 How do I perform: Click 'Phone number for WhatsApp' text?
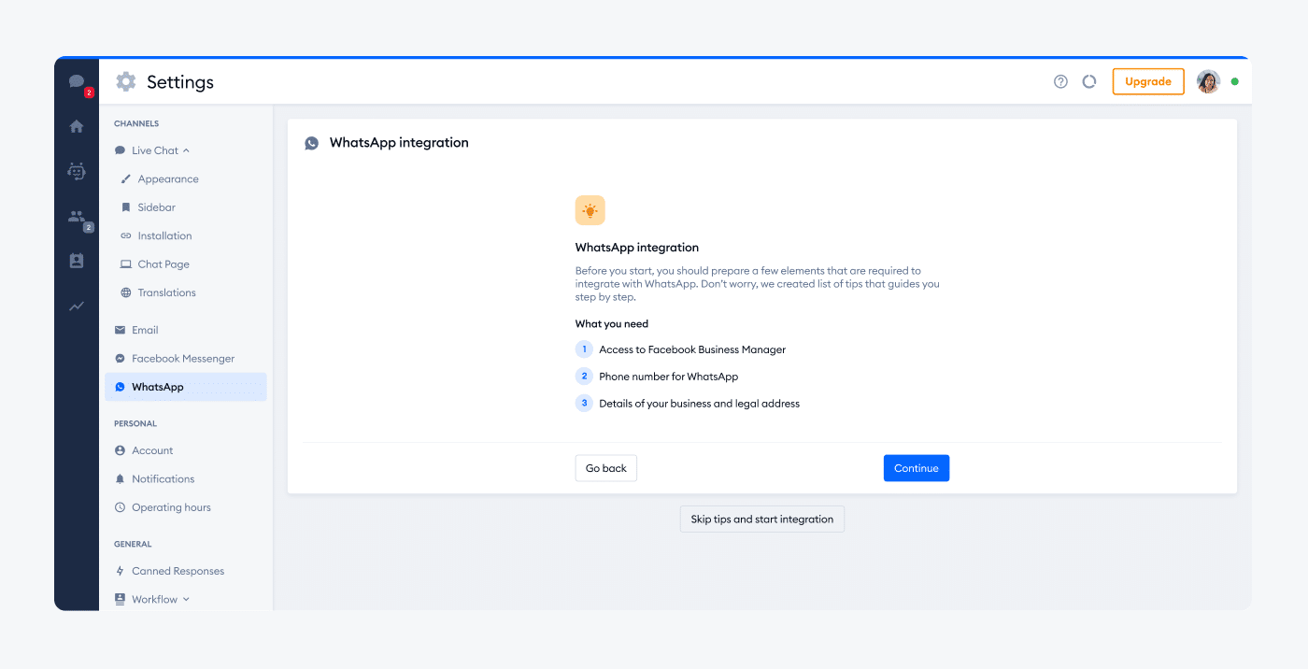[668, 377]
